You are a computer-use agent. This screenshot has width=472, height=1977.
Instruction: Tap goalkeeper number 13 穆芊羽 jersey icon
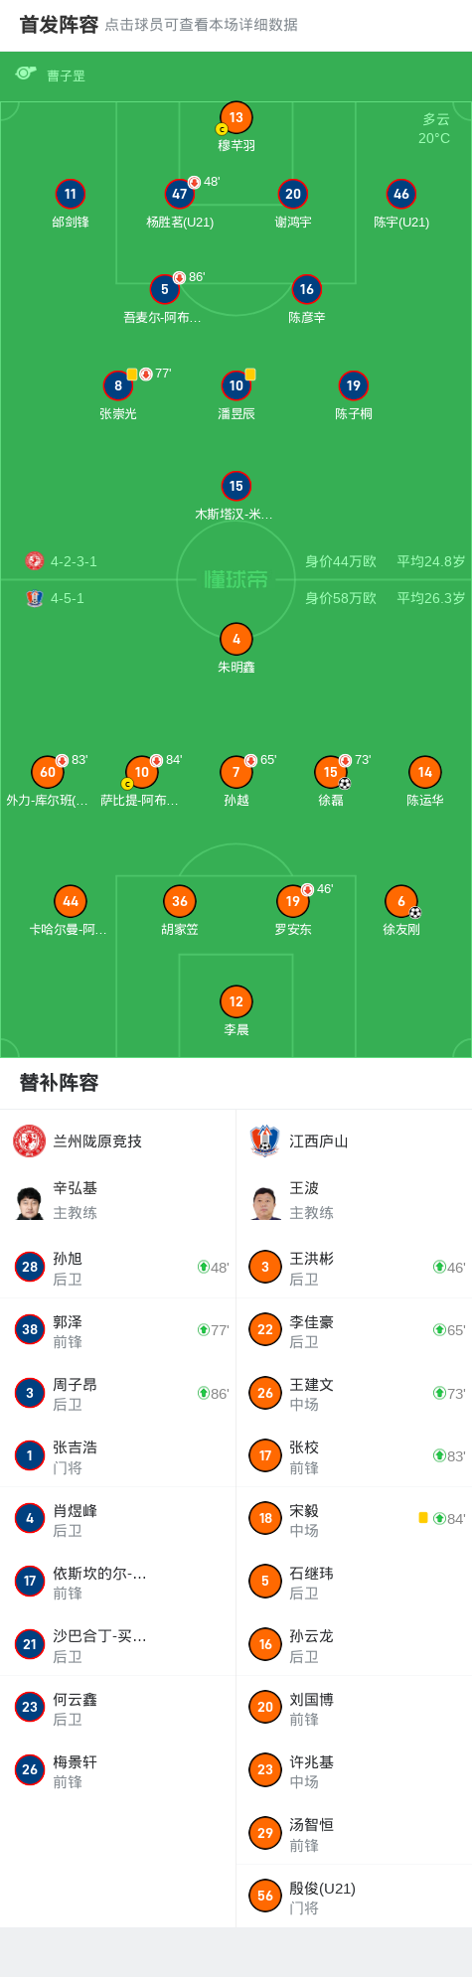tap(236, 117)
